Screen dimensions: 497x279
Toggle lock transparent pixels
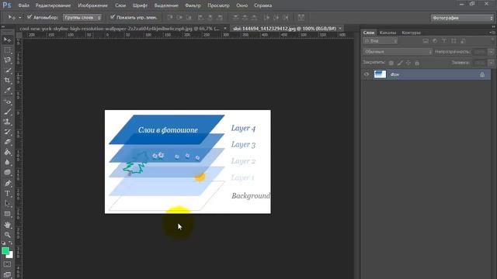coord(391,63)
